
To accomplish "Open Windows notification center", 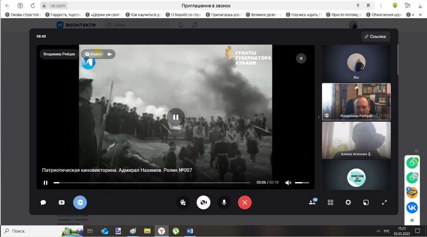I will click(x=418, y=231).
